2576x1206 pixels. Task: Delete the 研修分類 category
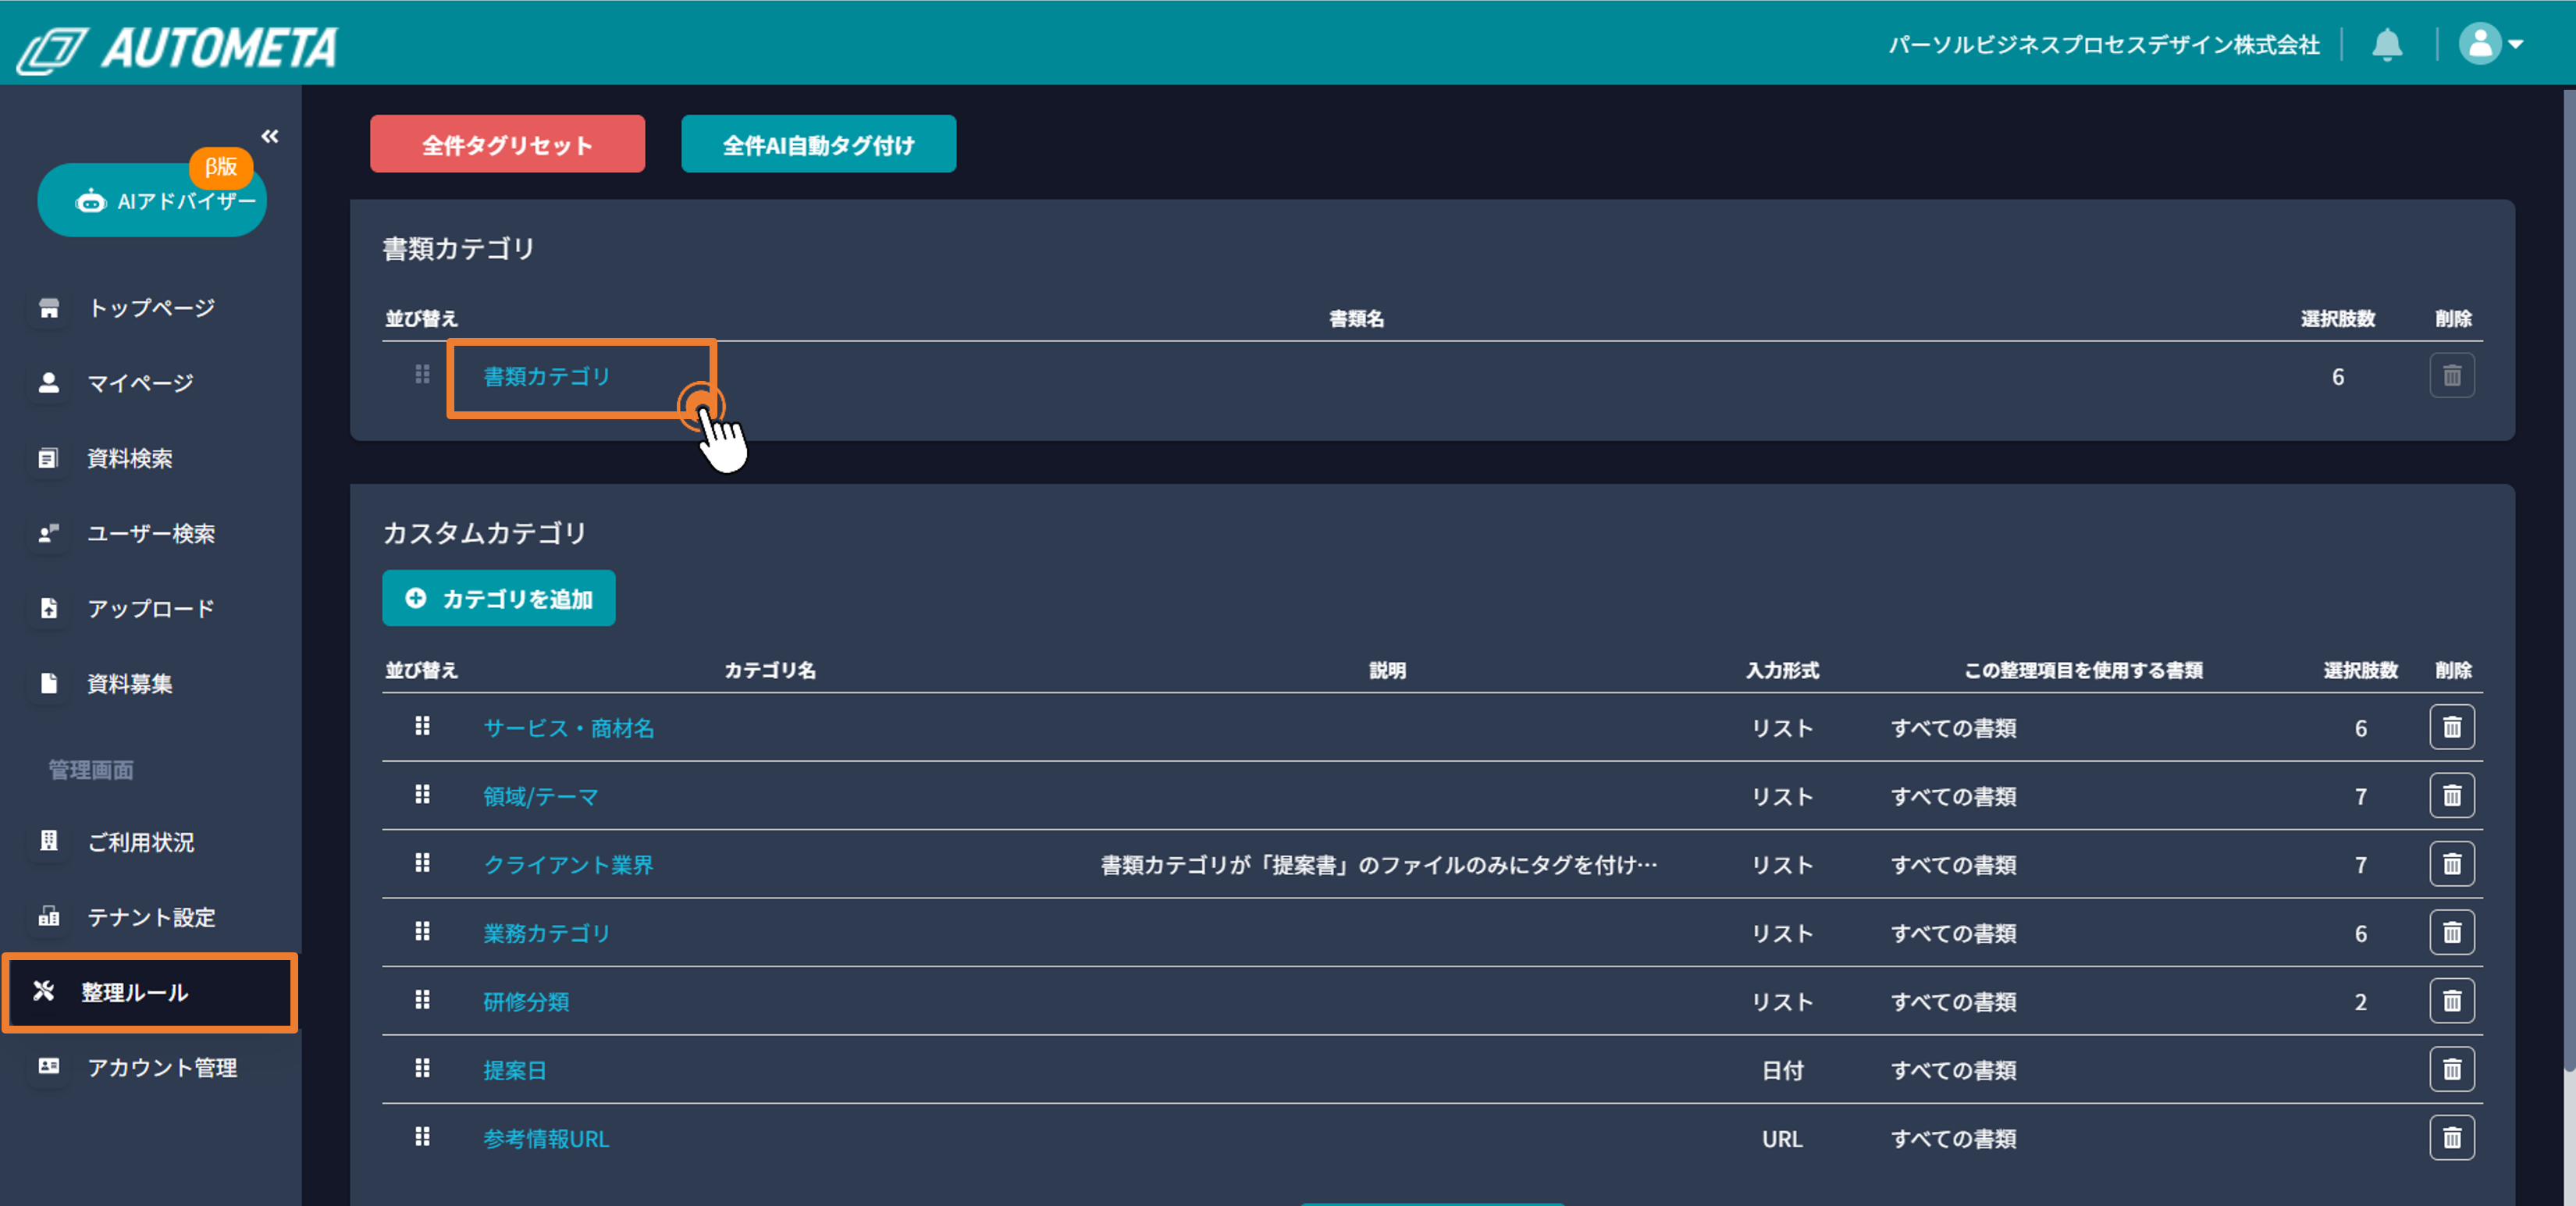[2452, 1000]
